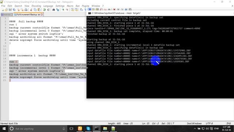Click line 6 'alter system switch logfile'
This screenshot has width=234, height=132.
36,34
